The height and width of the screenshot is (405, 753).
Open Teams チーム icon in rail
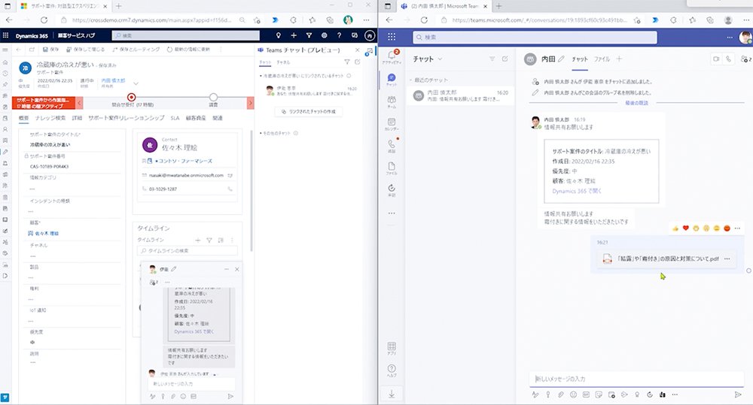tap(392, 101)
